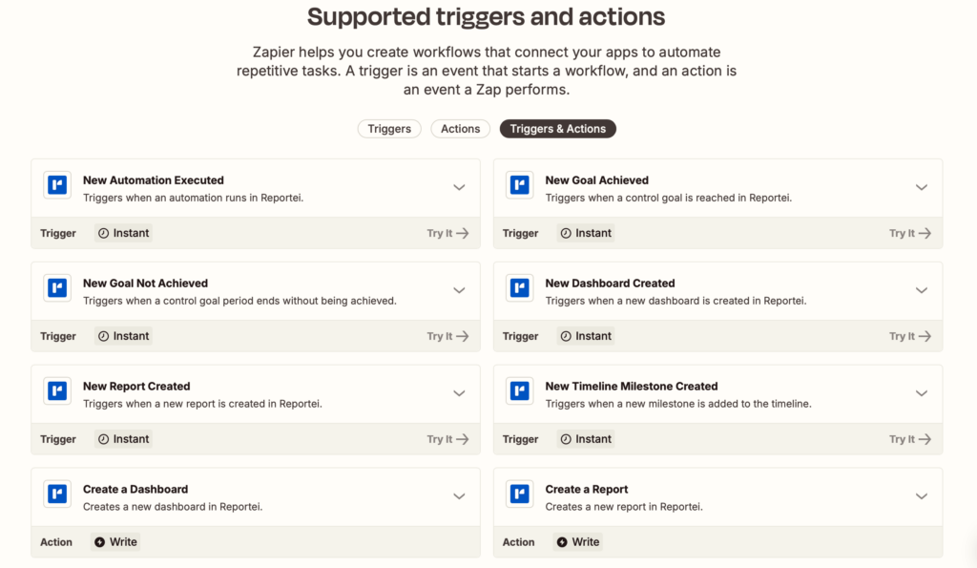Click the Instant clock icon on New Timeline Milestone Created

pyautogui.click(x=566, y=438)
